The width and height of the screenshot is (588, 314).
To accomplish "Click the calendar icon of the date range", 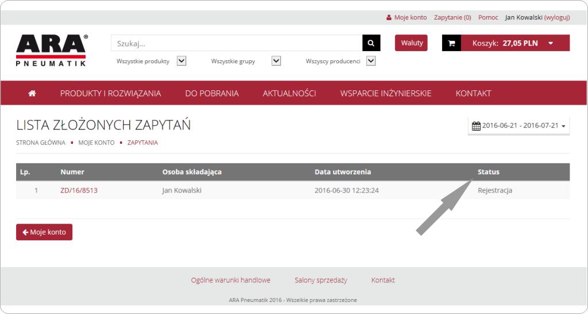I will (x=476, y=126).
